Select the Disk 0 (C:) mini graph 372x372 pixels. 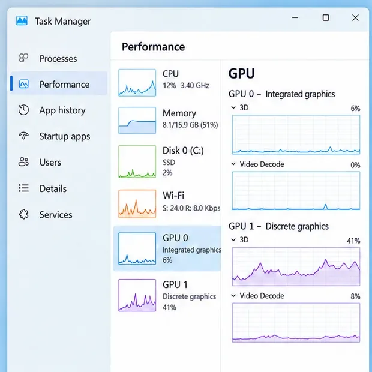pos(137,161)
